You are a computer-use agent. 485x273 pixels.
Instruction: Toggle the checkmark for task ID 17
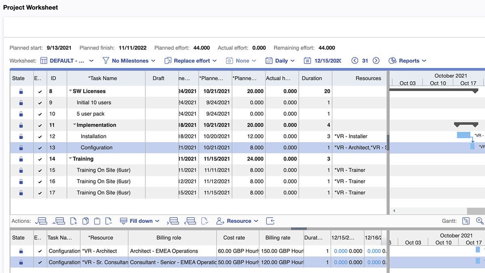point(40,193)
